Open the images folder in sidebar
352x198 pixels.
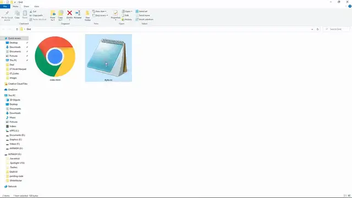[13, 78]
